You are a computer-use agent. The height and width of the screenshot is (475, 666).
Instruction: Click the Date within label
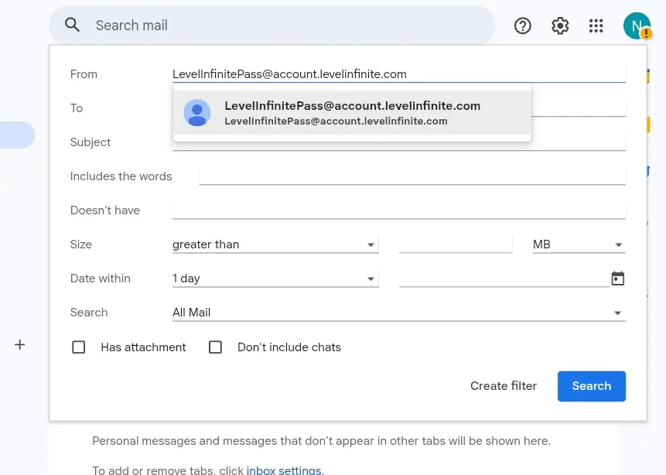point(101,279)
